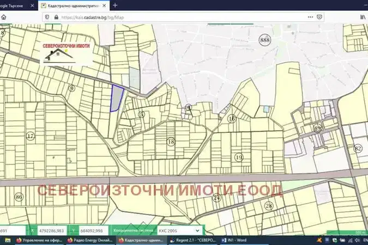Viewport: 368px width, 245px height.
Task: Click cadastral district label 17
Action: [x=31, y=136]
